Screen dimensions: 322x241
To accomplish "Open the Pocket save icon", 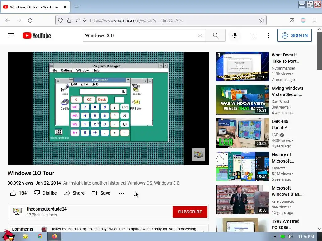I will pos(292,20).
